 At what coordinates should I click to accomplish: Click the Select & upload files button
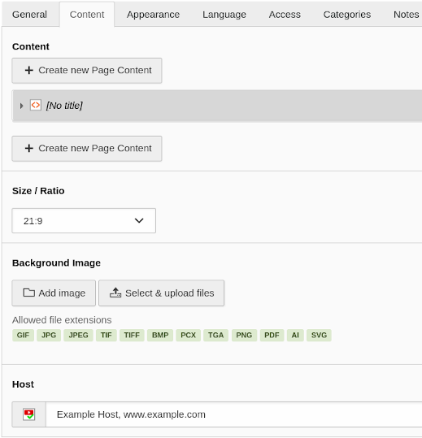(162, 293)
